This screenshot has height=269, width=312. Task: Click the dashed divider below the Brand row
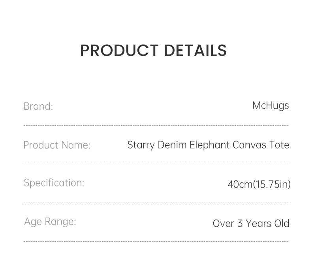156,126
